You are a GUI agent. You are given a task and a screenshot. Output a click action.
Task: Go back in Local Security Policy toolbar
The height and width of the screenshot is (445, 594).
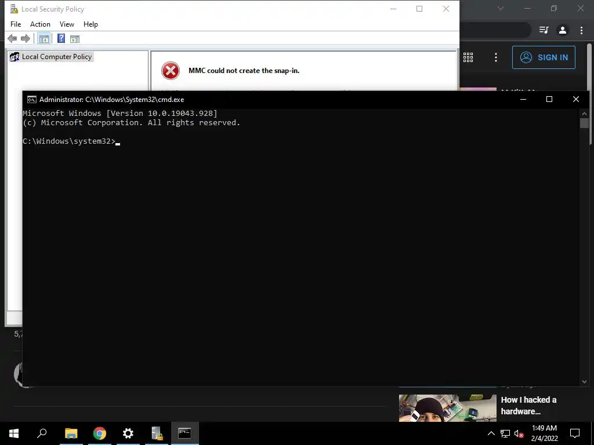tap(12, 39)
